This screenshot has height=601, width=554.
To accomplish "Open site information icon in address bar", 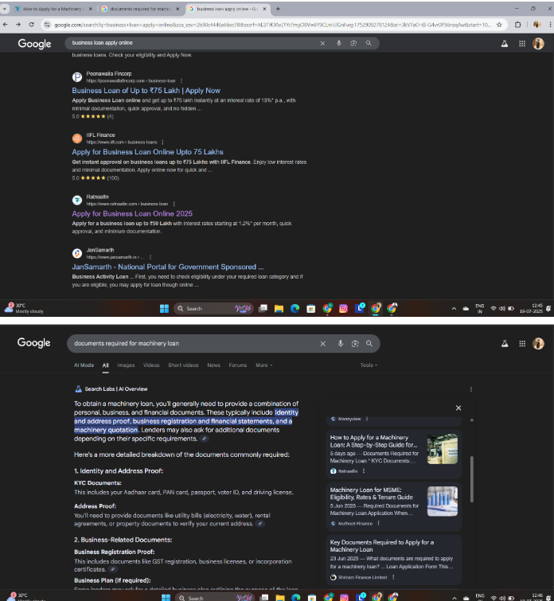I will point(47,25).
